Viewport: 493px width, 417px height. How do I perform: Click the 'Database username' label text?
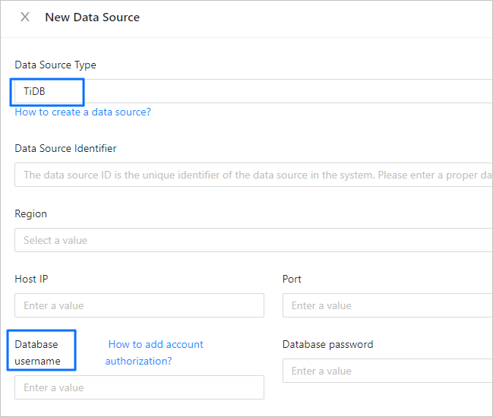click(x=37, y=352)
